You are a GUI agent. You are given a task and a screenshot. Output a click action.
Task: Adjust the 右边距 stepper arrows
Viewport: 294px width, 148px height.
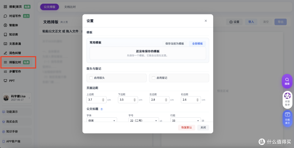point(197,100)
